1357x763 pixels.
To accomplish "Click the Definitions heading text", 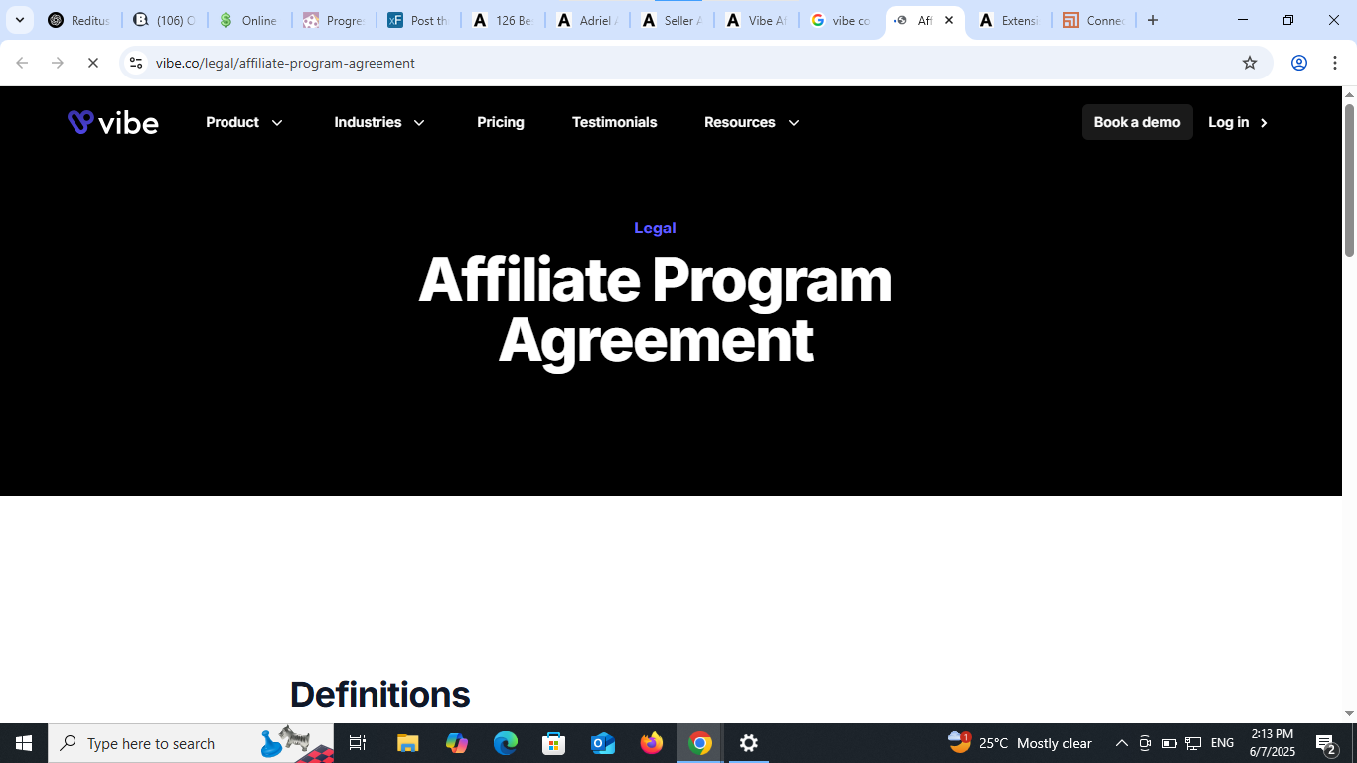I will [x=379, y=694].
